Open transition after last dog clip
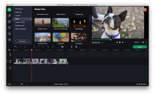Viewport: 155px width, 95px height. 67,63
